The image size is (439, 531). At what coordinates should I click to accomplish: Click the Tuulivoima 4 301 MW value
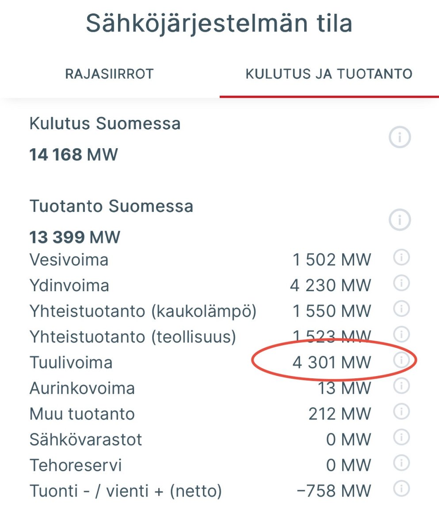tap(332, 363)
